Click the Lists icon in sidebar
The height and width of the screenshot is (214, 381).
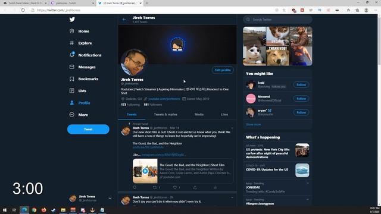[71, 91]
